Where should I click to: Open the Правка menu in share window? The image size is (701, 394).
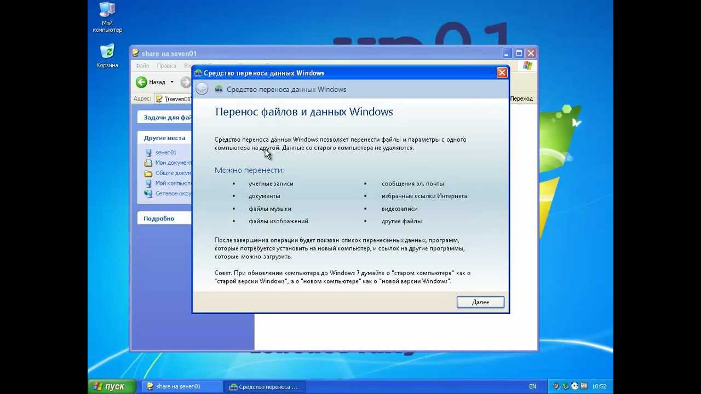pyautogui.click(x=166, y=66)
